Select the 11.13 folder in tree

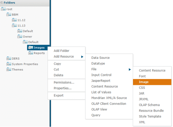pos(21,26)
